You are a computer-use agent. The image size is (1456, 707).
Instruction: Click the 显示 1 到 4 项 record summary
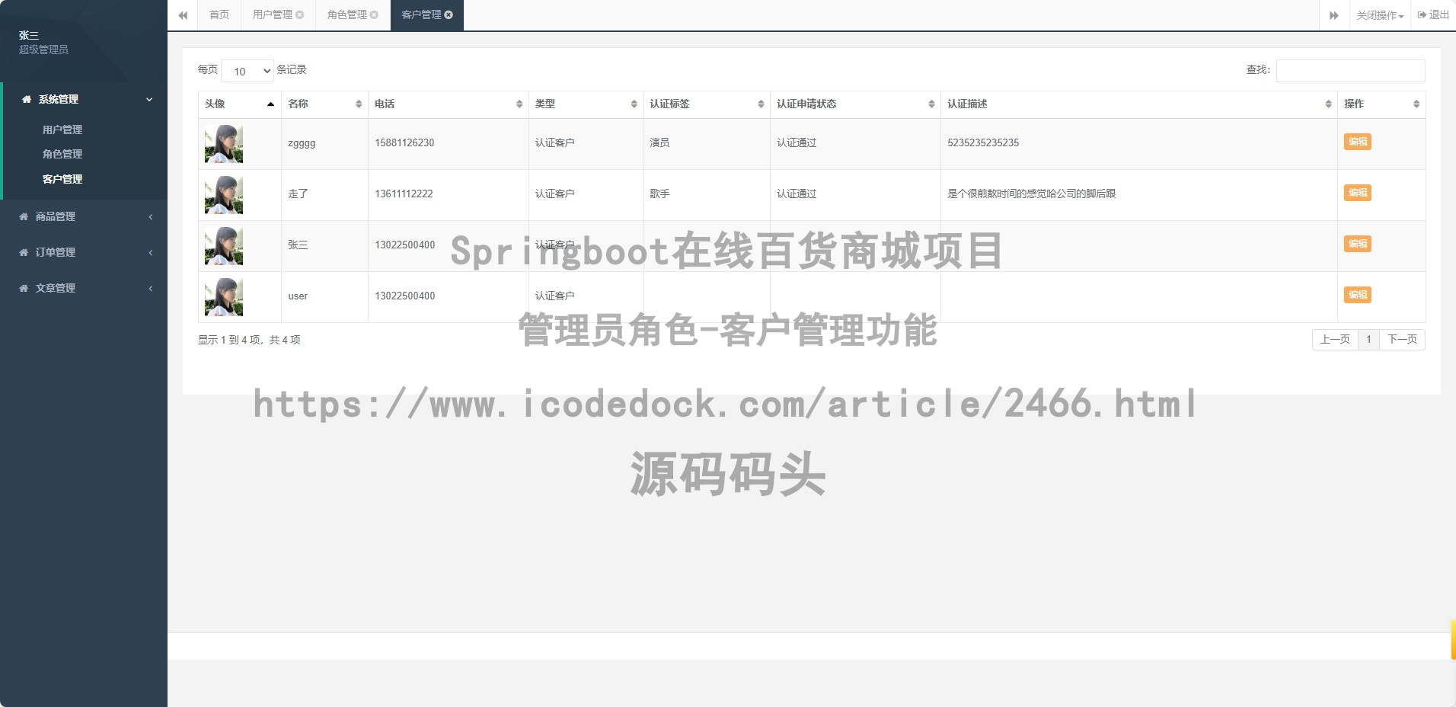249,341
